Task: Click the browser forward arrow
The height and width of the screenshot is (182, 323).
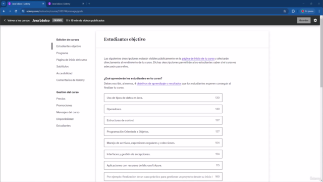Action: 10,11
